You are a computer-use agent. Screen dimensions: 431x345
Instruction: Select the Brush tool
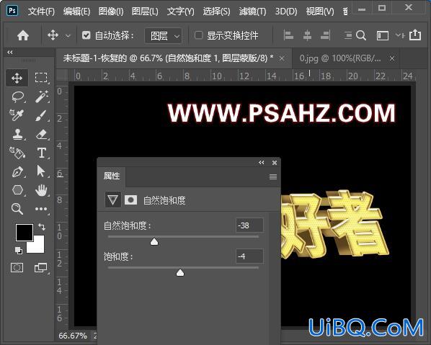[x=41, y=115]
